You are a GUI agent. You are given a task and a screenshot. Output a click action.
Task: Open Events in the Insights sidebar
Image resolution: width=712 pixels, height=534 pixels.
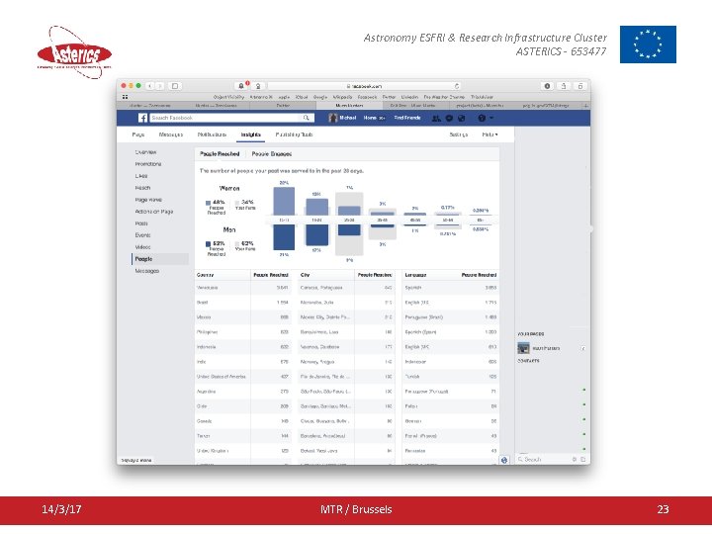142,234
